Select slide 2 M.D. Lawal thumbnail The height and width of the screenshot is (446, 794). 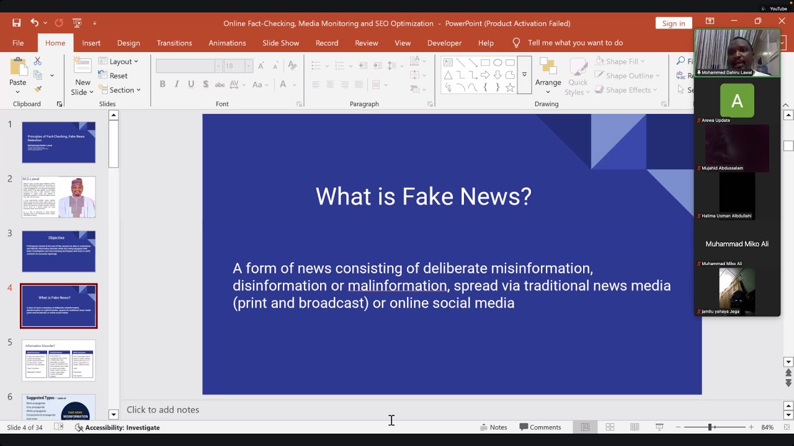coord(59,197)
